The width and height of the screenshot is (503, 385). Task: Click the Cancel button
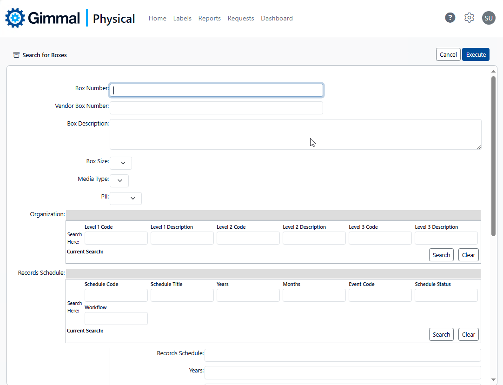coord(448,54)
